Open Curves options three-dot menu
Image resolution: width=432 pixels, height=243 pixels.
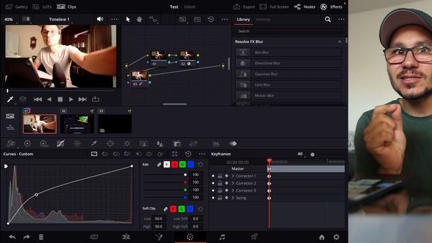coord(202,154)
